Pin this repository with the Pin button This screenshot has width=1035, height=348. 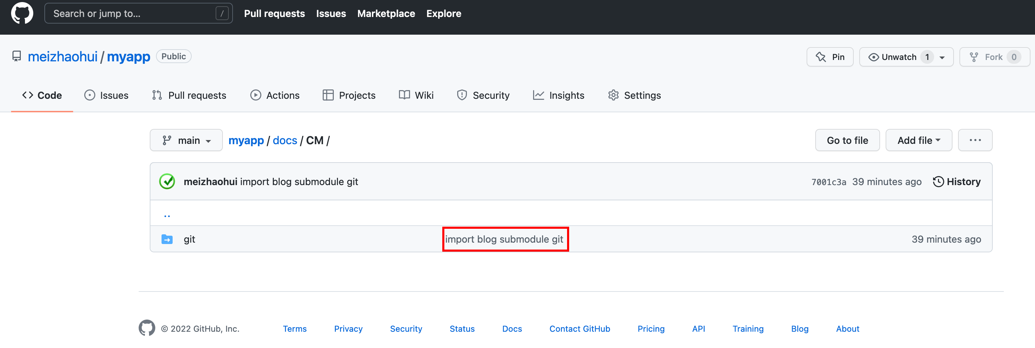pyautogui.click(x=830, y=57)
